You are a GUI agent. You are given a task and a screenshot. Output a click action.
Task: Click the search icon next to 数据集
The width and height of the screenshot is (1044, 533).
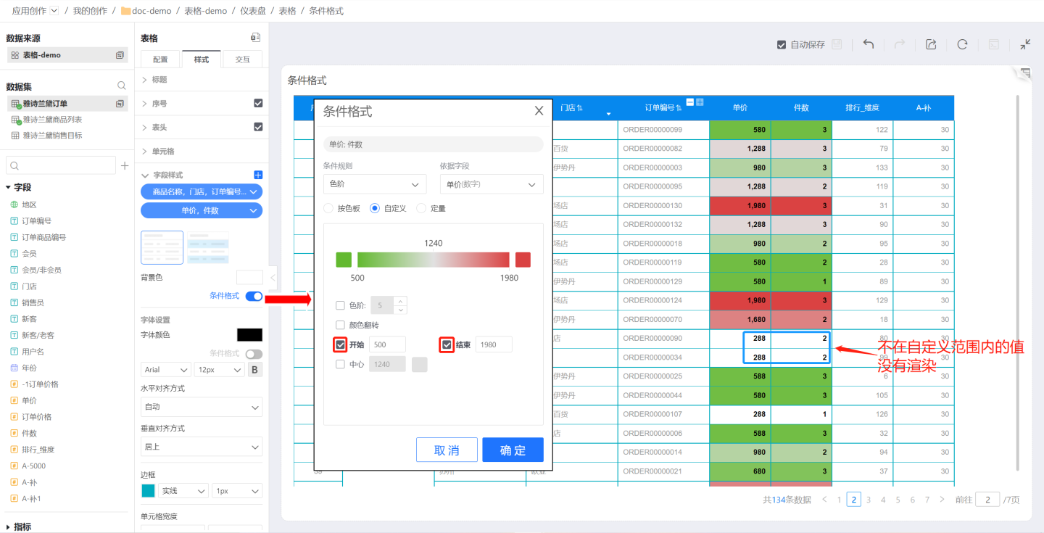click(122, 86)
